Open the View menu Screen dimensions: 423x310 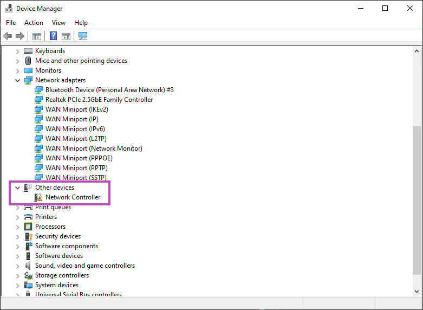(58, 23)
